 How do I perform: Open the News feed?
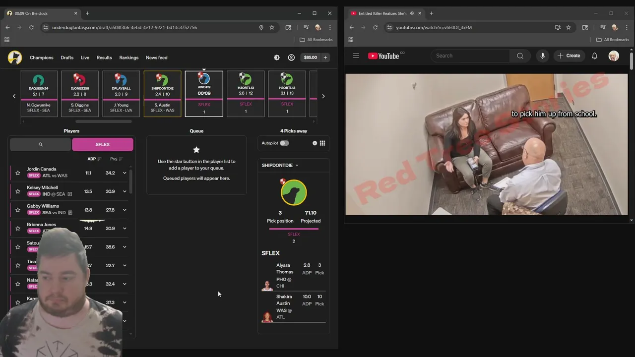pyautogui.click(x=157, y=58)
